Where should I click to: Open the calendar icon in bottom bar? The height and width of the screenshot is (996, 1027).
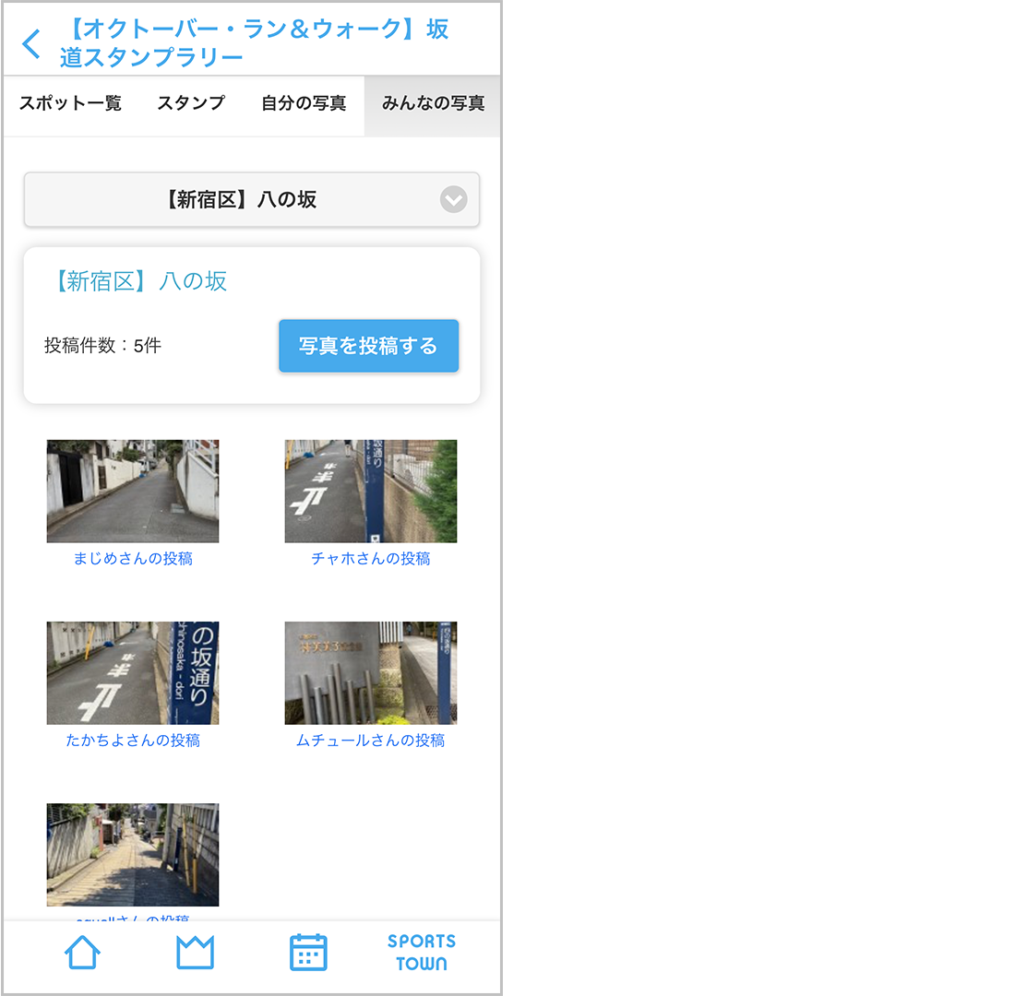point(308,952)
